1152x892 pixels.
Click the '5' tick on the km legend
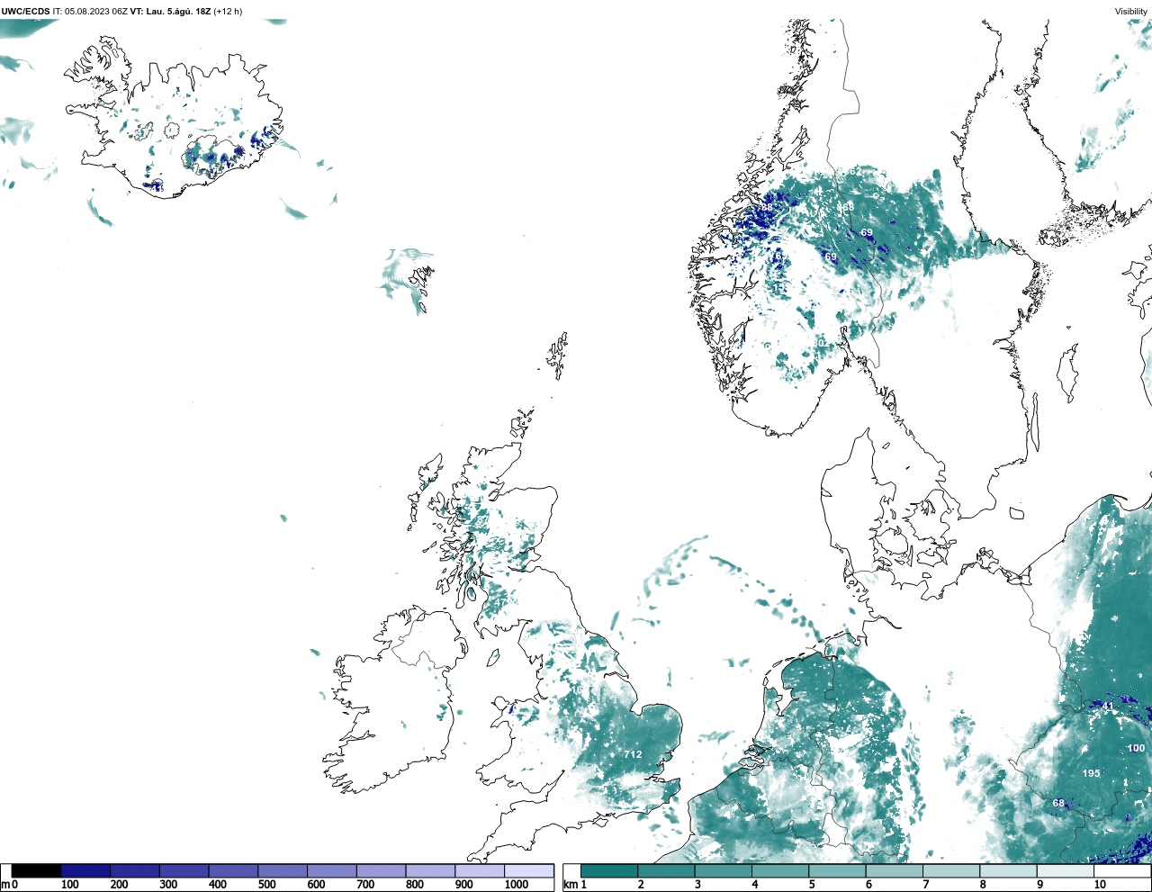coord(812,884)
